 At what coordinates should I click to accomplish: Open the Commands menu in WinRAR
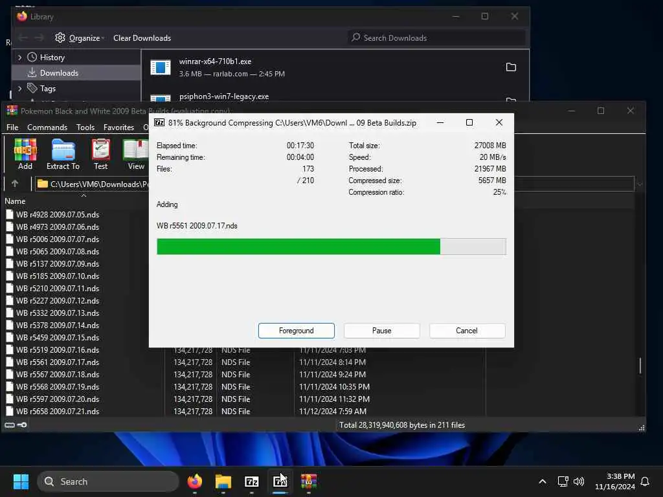coord(47,127)
